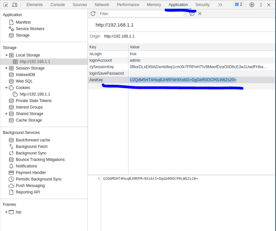Select the zySessionKey key row
276x231 pixels.
point(108,67)
